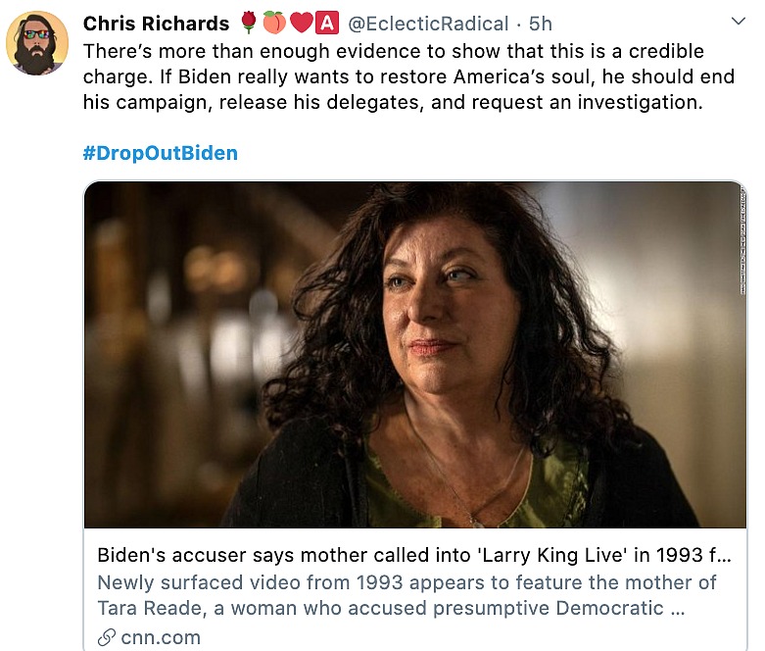Open tweet options chevron menu
765x651 pixels.
(739, 21)
